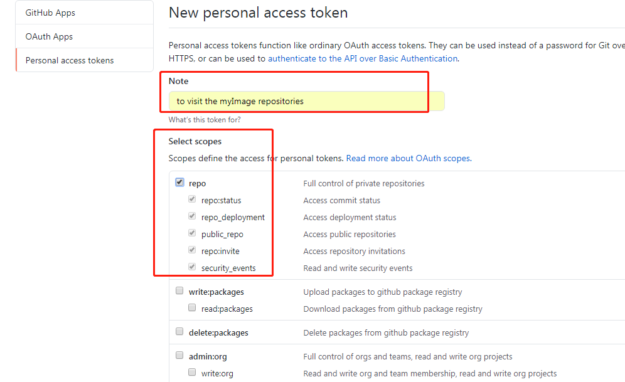
Task: Enable the admin:org checkbox
Action: coord(179,354)
